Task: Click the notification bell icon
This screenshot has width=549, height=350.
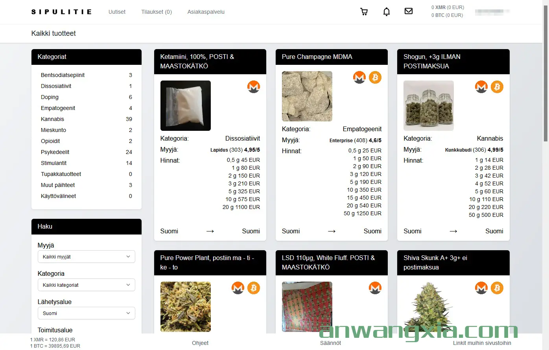Action: click(x=387, y=12)
